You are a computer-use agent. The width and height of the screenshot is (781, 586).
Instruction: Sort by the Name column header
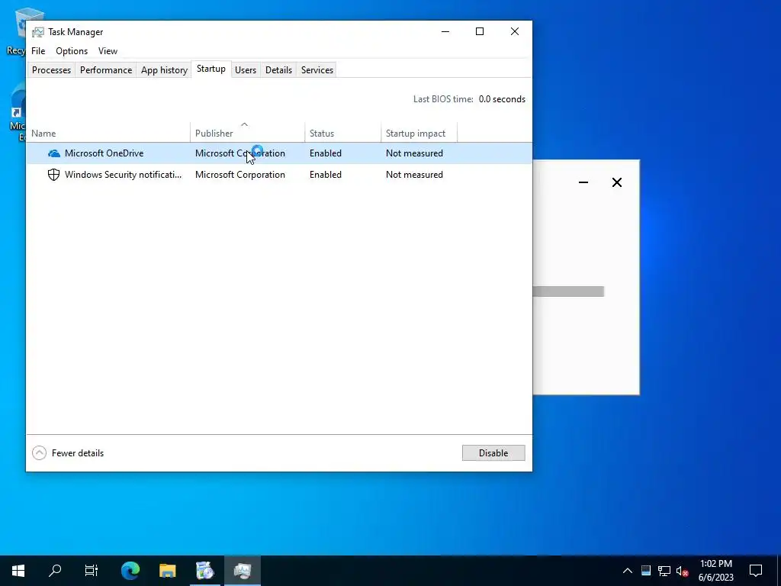(x=108, y=133)
